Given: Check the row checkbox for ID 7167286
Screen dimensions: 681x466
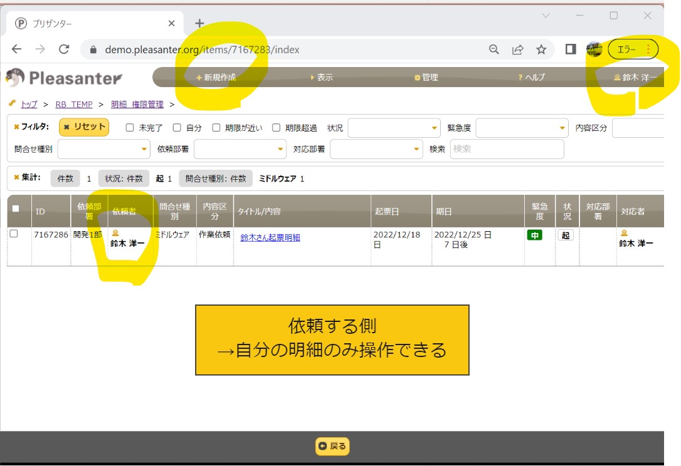Looking at the screenshot, I should click(14, 234).
